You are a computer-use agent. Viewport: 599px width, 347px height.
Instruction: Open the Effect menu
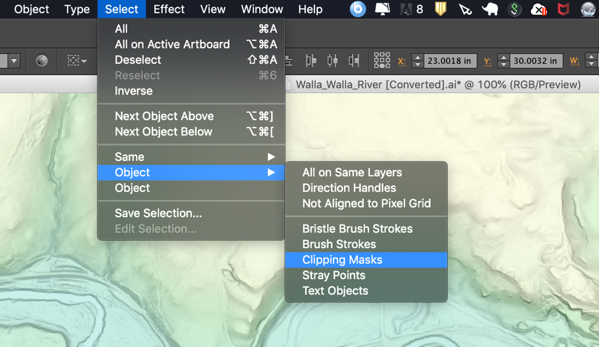tap(169, 9)
